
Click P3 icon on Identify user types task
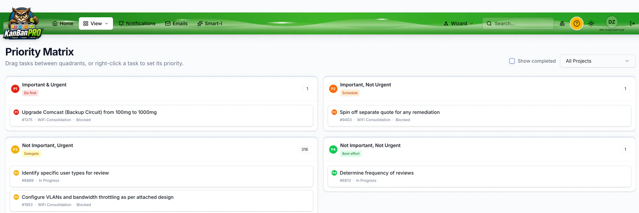pyautogui.click(x=16, y=173)
